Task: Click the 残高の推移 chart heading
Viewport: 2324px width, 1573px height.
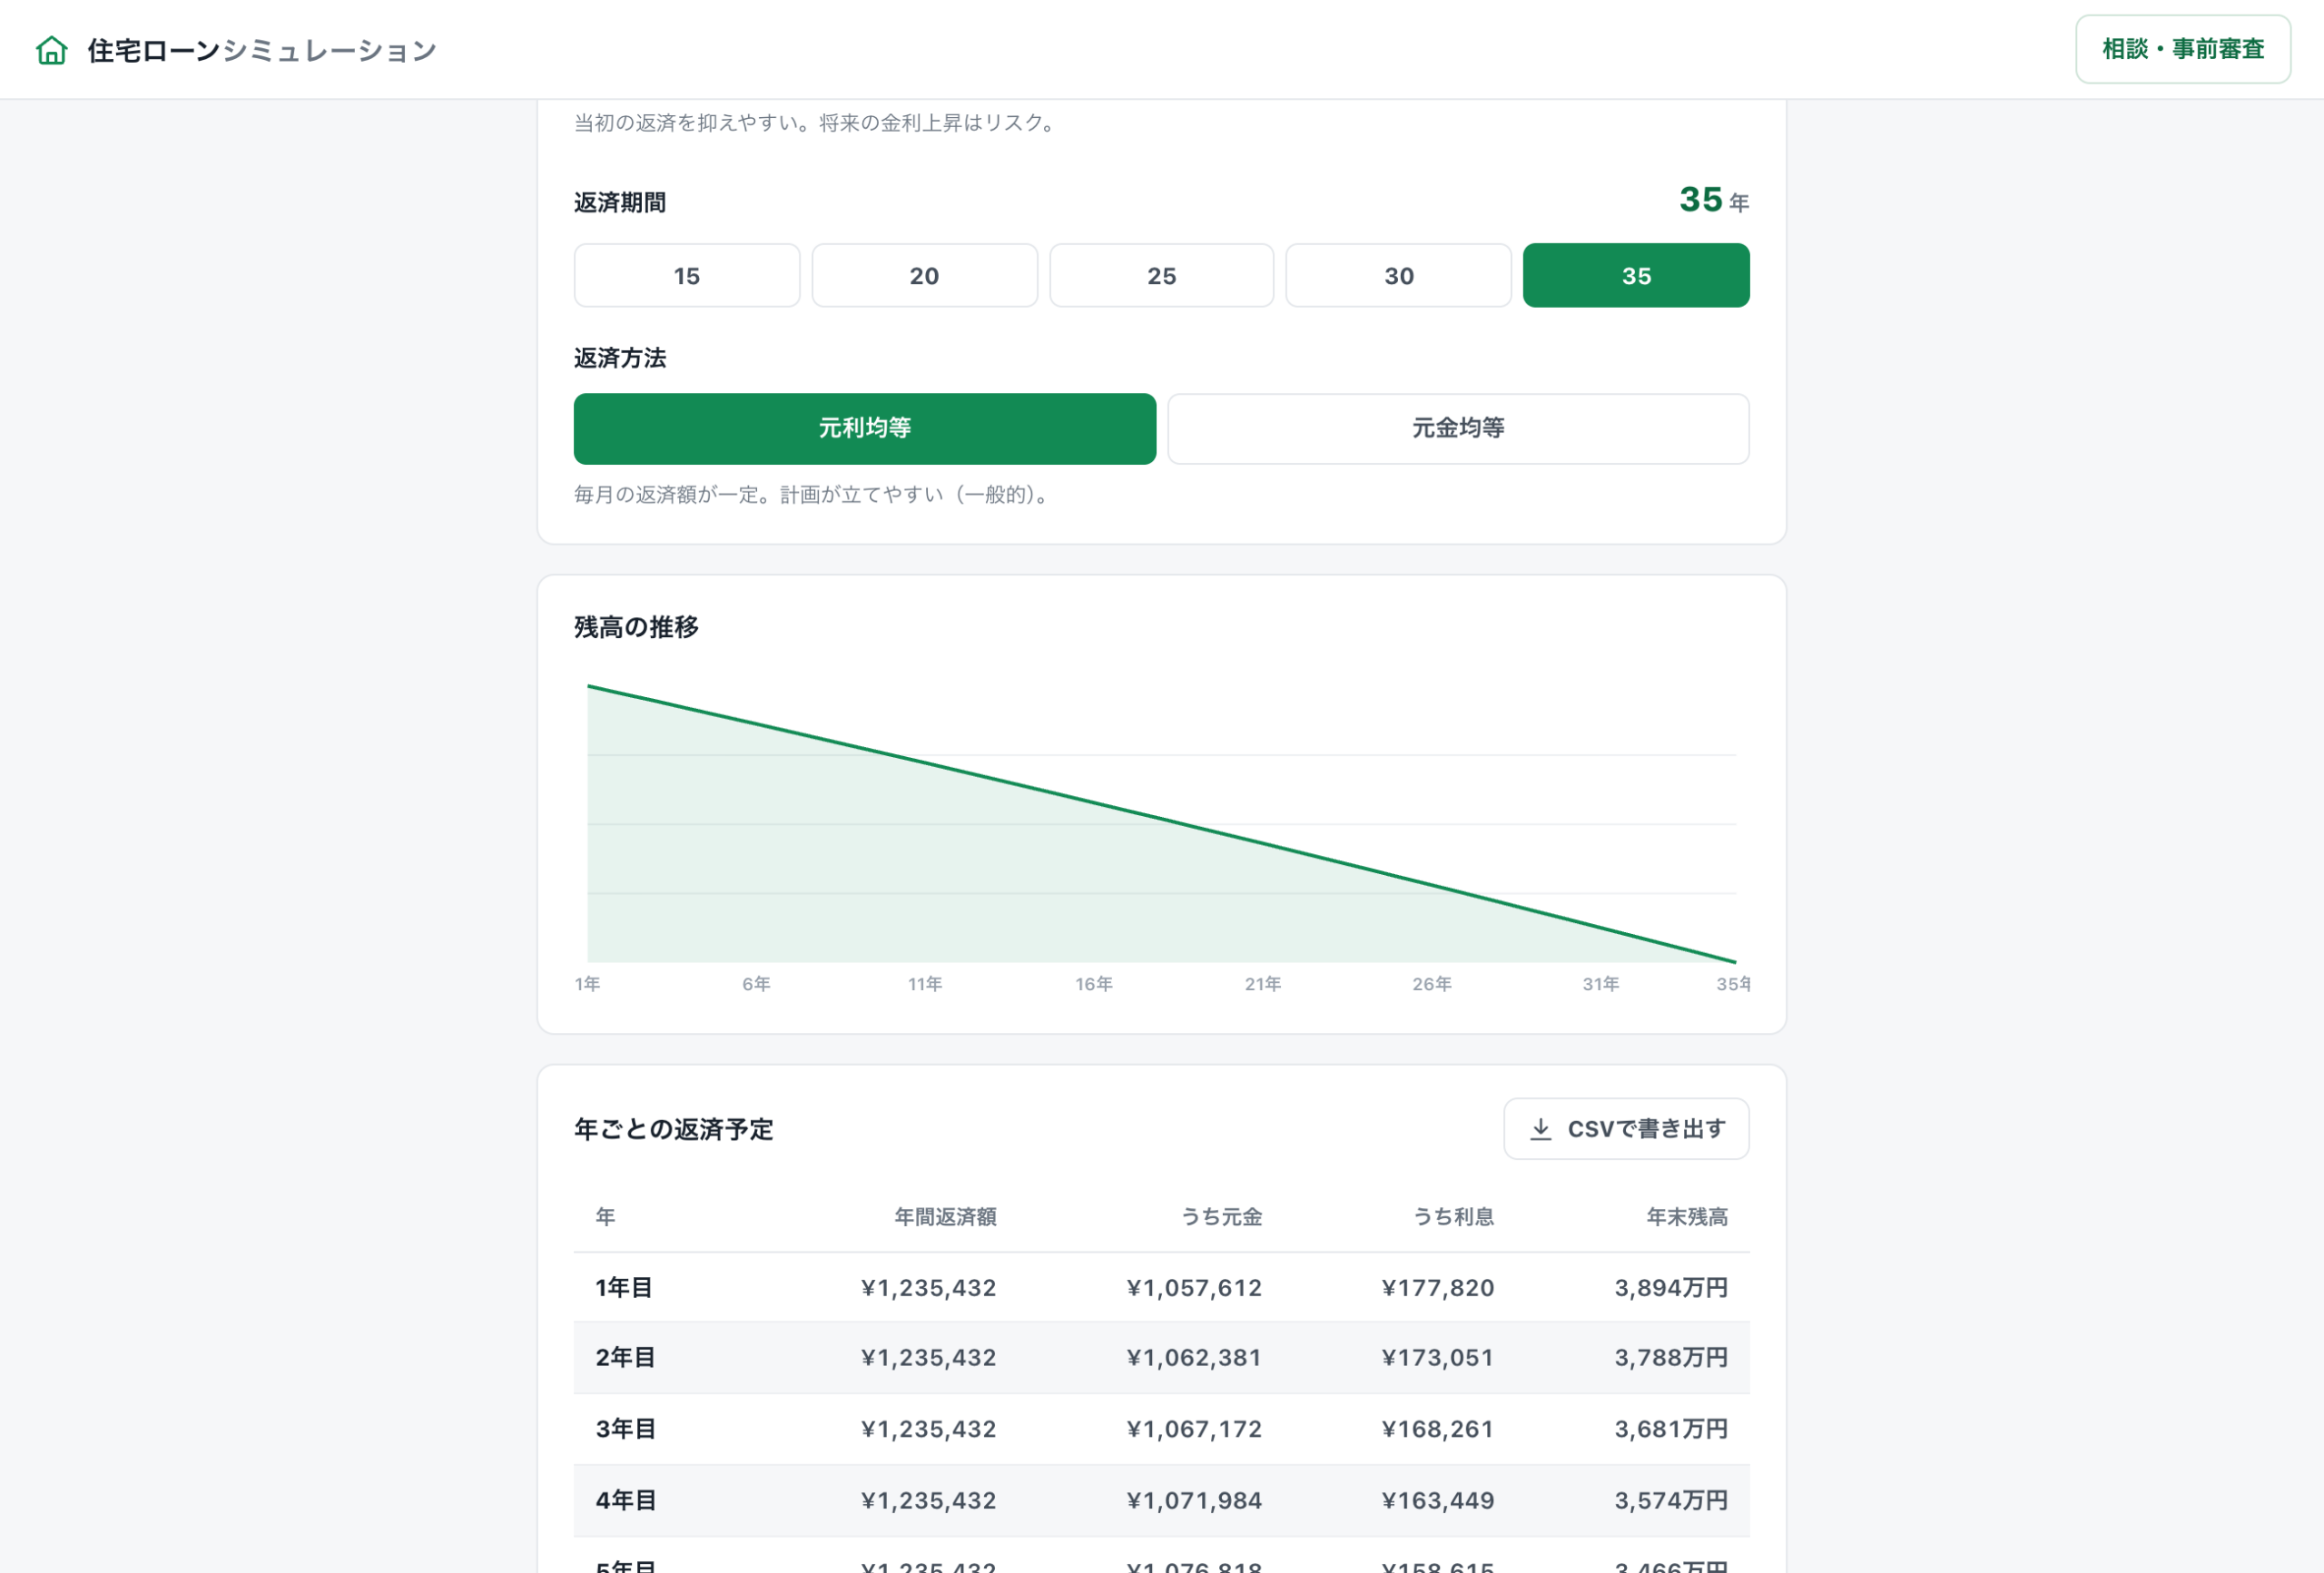Action: (636, 628)
